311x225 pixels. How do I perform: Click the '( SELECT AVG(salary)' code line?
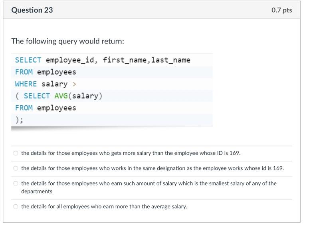click(59, 96)
